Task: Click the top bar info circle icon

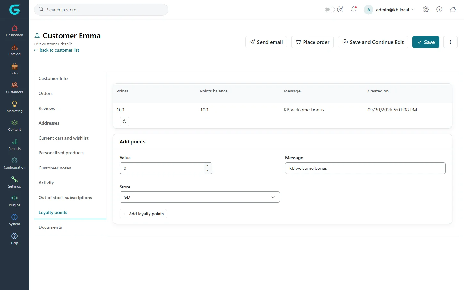Action: [x=439, y=9]
